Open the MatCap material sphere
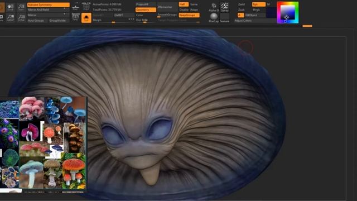357x201 pixels. pos(214,17)
